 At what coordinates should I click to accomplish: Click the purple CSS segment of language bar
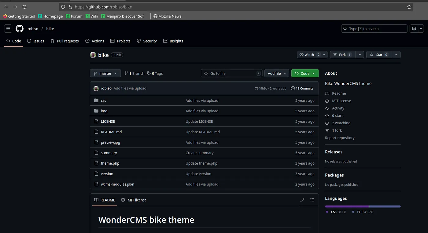click(347, 206)
